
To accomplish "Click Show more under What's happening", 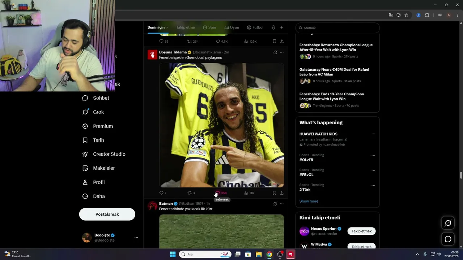I will point(309,201).
